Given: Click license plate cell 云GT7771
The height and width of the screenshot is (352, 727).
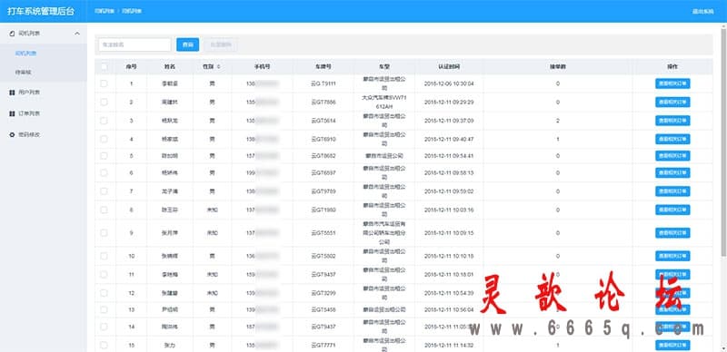Looking at the screenshot, I should (324, 345).
